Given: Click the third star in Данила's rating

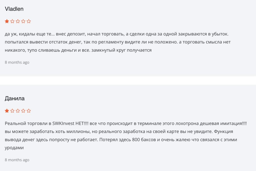Looking at the screenshot, I should (18, 111).
